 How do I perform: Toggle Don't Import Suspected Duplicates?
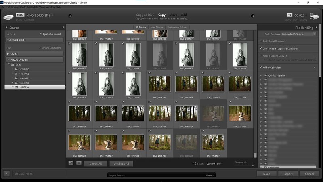(x=261, y=48)
